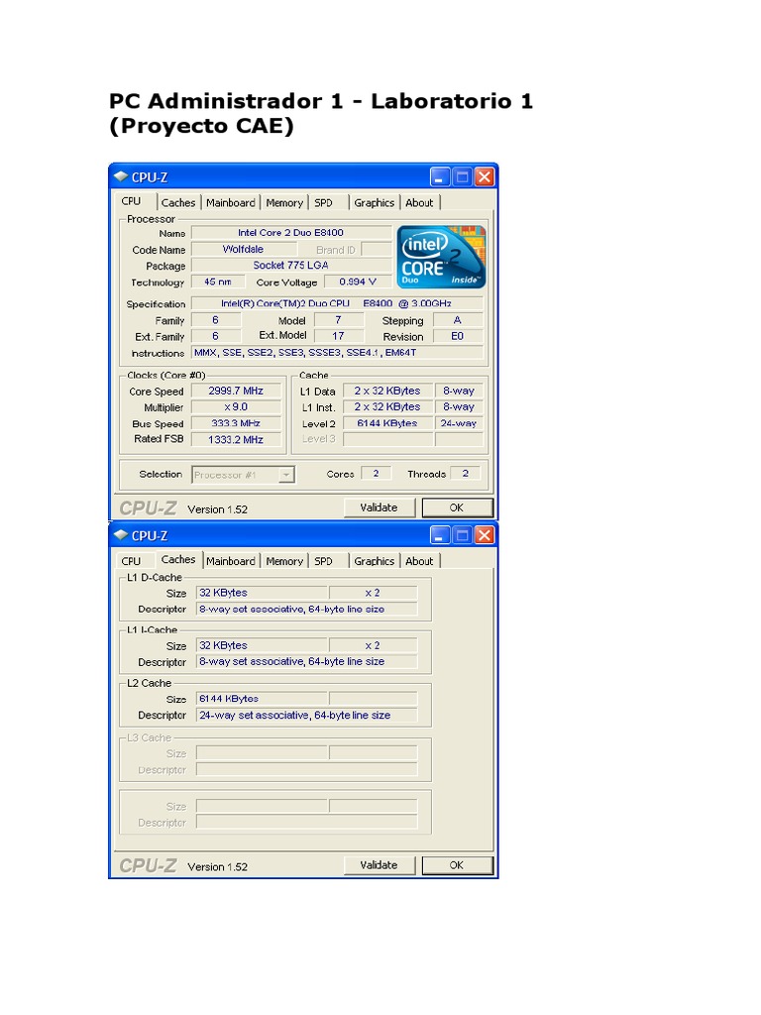Open the Processor #1 selection dropdown
Screen dimensions: 761x1015
click(x=285, y=475)
